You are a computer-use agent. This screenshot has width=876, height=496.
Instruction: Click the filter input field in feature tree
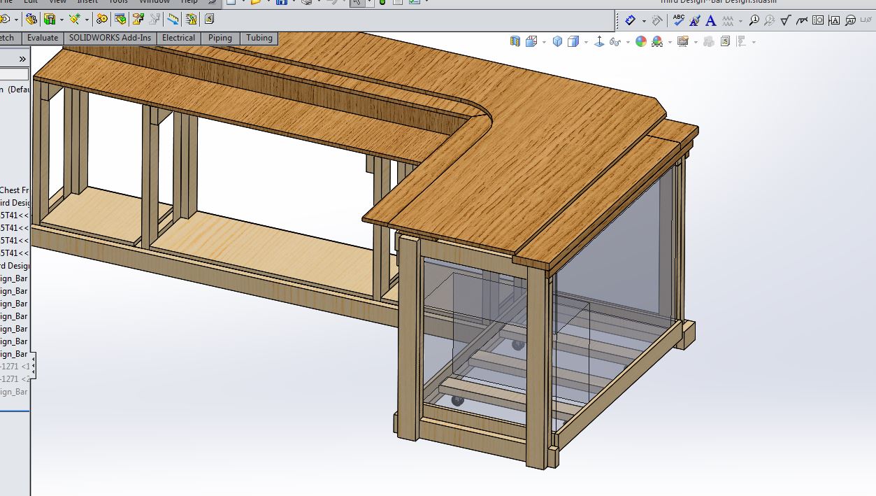tap(14, 74)
